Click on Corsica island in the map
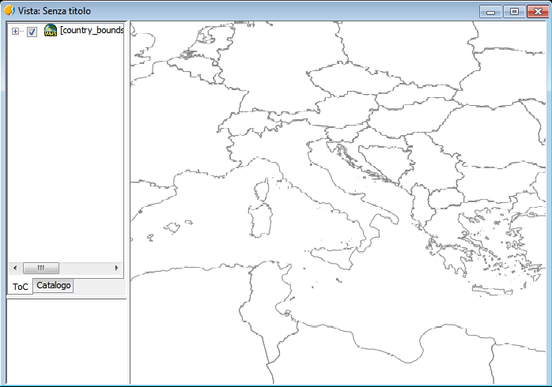Screen dimensions: 552x387 tap(263, 190)
